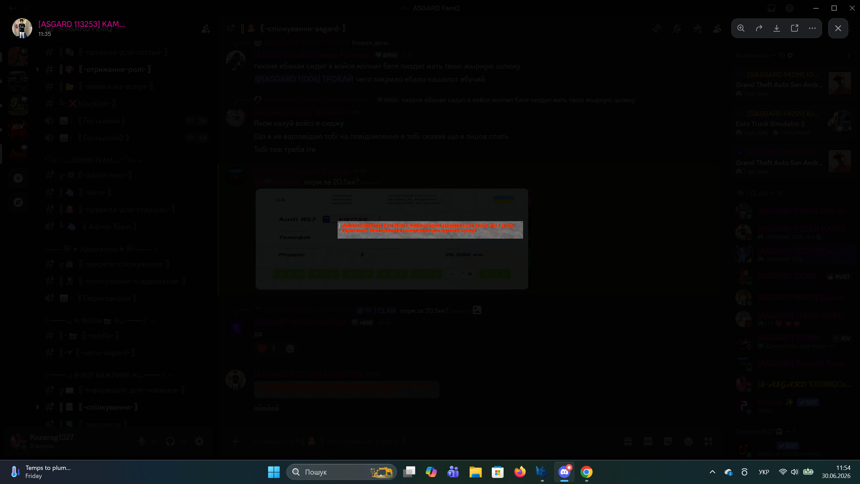This screenshot has width=860, height=484.
Task: Open Microsoft Teams from the taskbar
Action: click(x=453, y=472)
